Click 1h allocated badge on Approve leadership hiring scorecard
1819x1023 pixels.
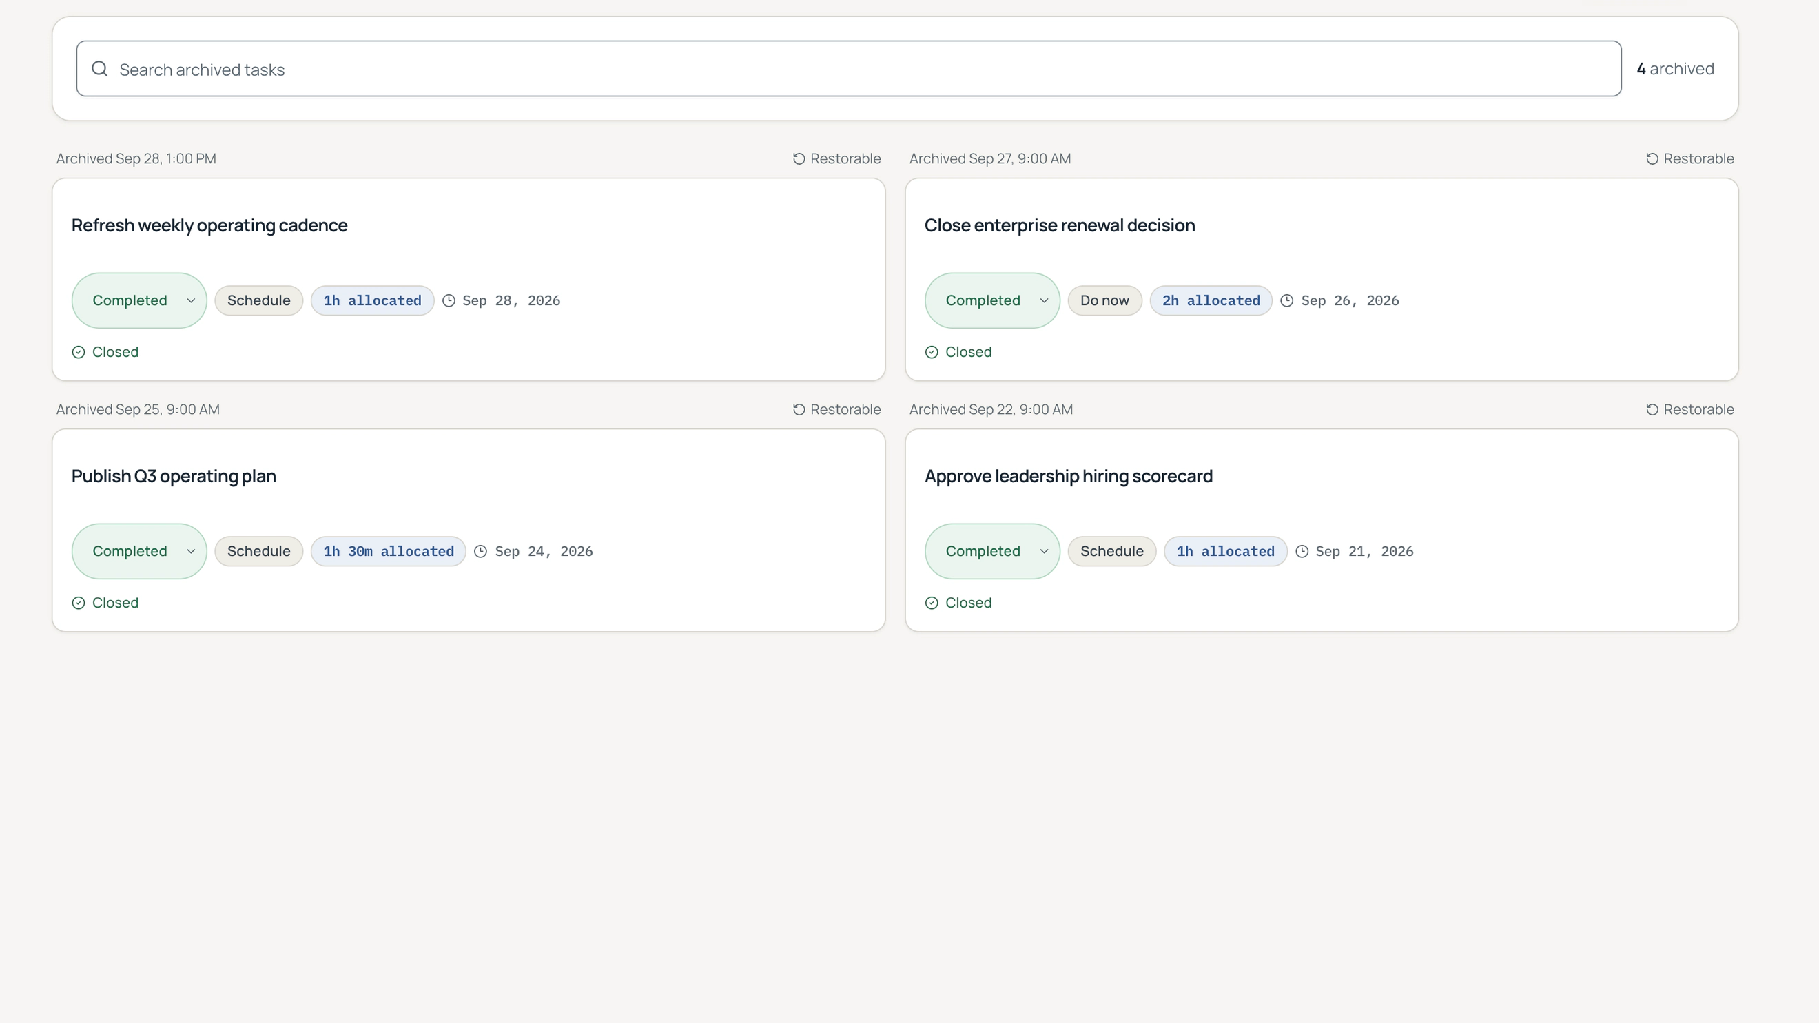point(1225,551)
